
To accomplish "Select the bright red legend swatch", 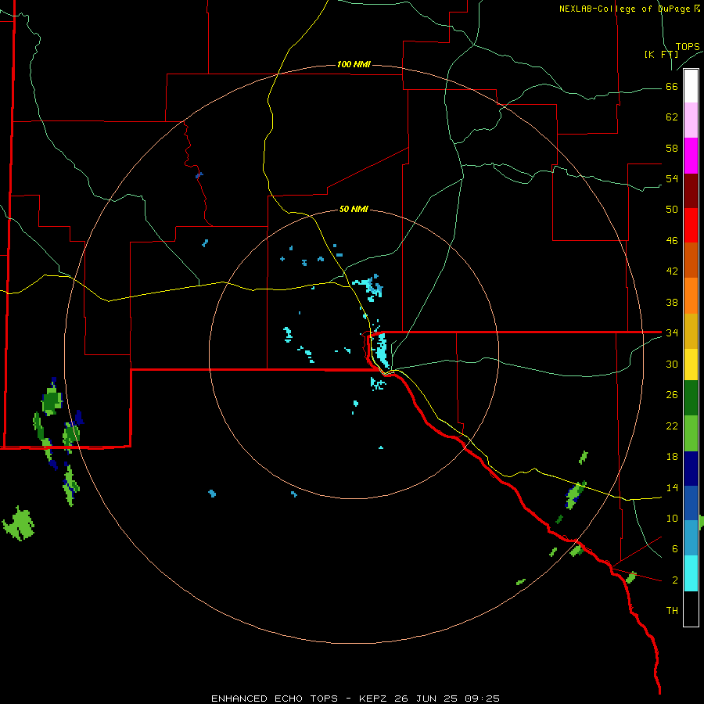I will [x=691, y=225].
